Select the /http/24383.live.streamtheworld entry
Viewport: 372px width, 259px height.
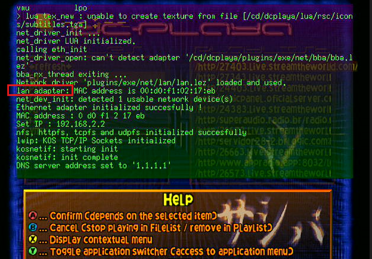click(263, 109)
